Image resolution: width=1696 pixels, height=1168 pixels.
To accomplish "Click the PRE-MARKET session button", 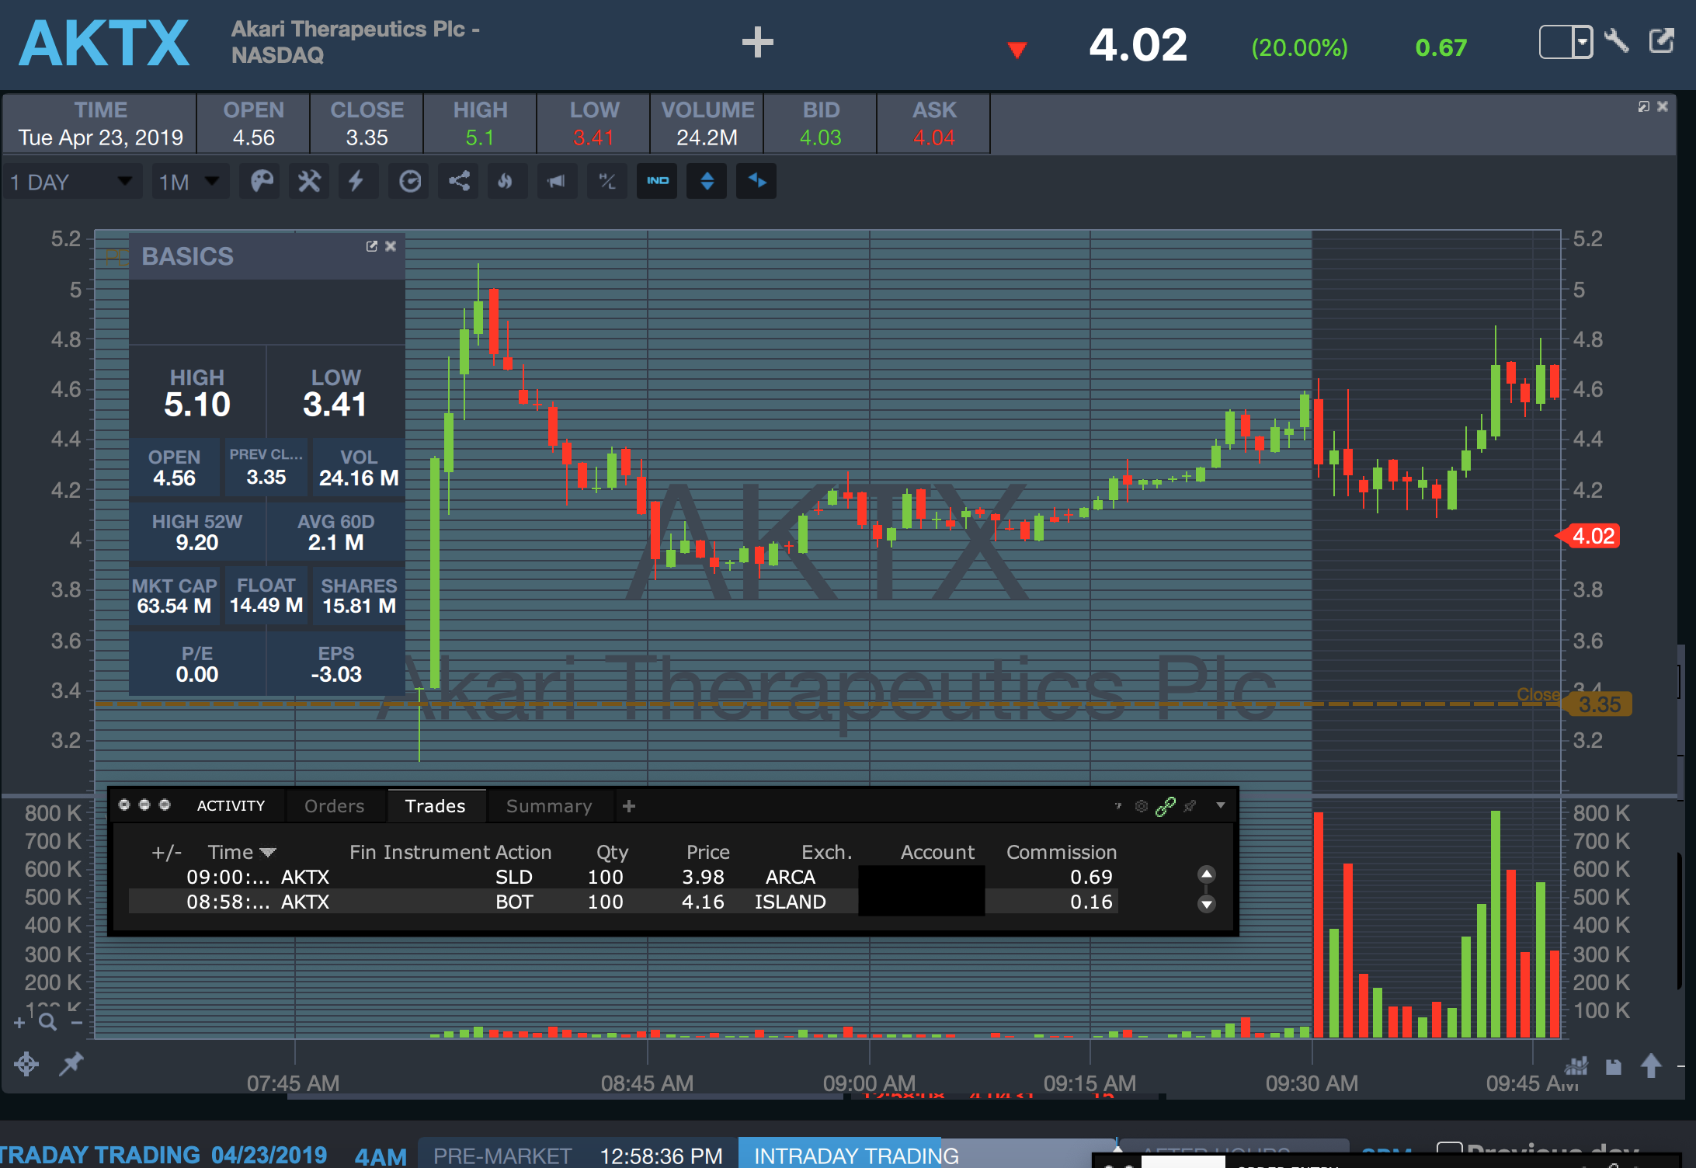I will point(502,1156).
